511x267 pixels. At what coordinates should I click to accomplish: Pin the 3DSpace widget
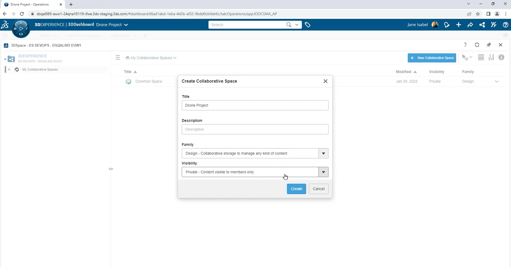coord(489,45)
